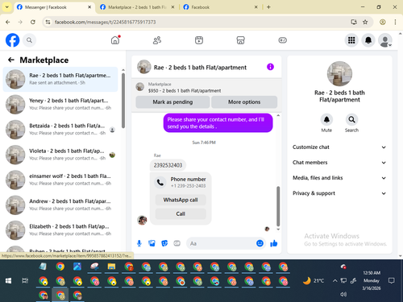Open the Reels video icon
The width and height of the screenshot is (403, 302).
tap(199, 40)
